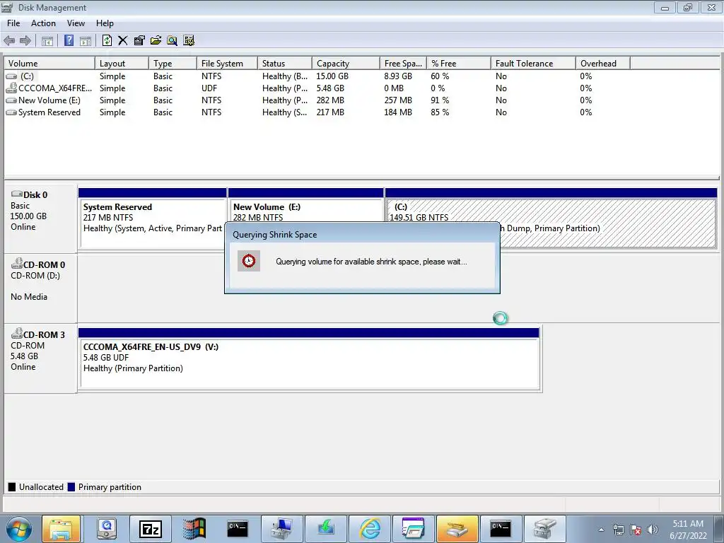Sort by the % Free column header

click(458, 63)
